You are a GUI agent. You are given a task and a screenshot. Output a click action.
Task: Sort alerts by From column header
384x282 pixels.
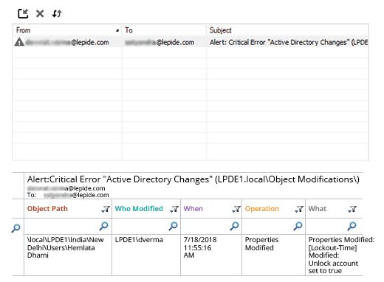(x=67, y=30)
